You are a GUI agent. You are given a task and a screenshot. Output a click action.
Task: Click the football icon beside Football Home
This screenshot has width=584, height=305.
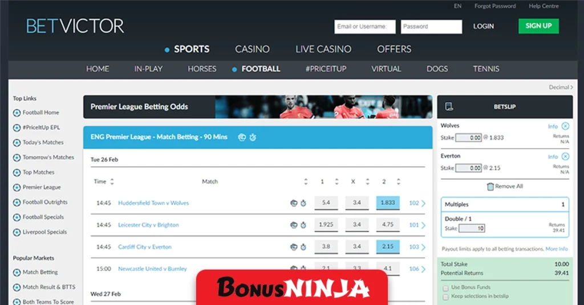coord(17,113)
